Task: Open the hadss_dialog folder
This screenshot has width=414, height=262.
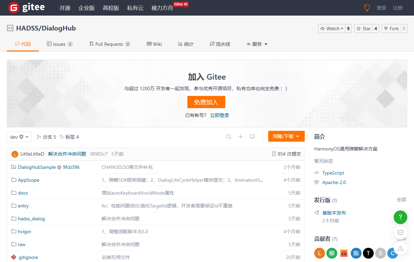Action: pos(31,219)
